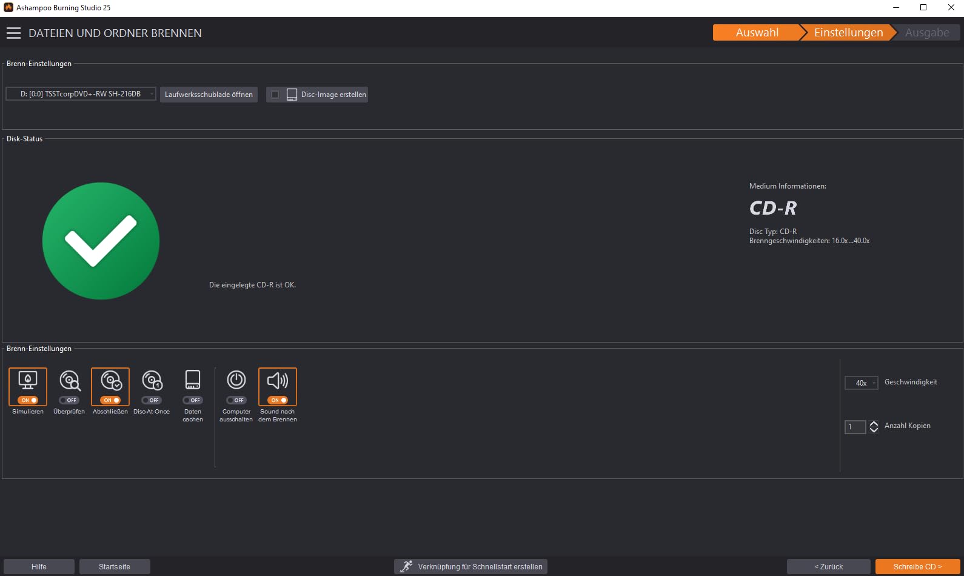This screenshot has width=964, height=576.
Task: Click the Überprüfen disc magnifier icon
Action: click(70, 380)
